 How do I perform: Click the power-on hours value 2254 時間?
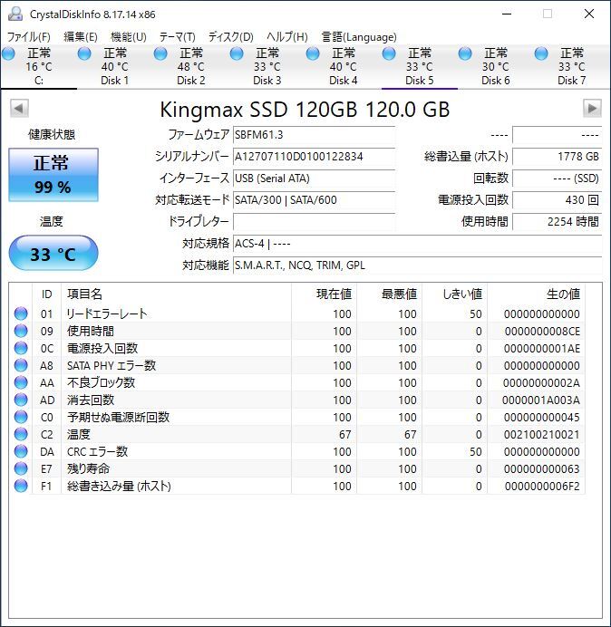coord(557,221)
